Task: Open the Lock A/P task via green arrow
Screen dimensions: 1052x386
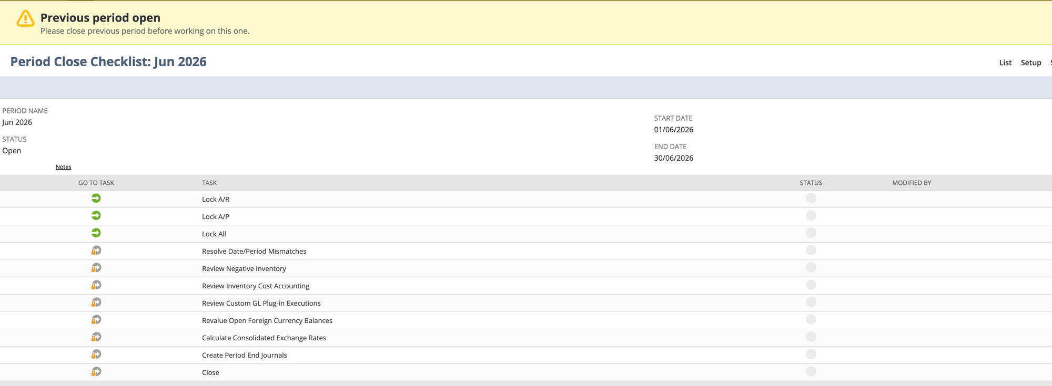Action: [96, 215]
